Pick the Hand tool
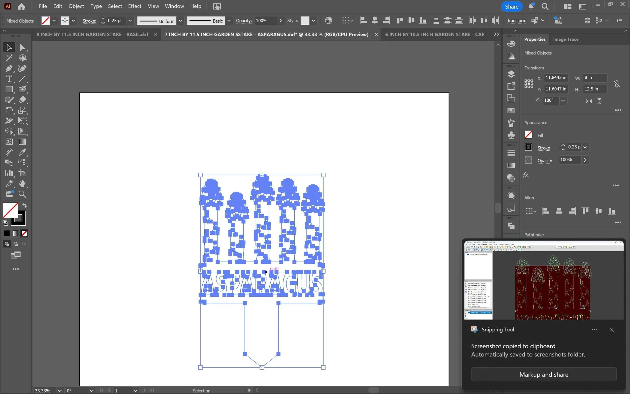Image resolution: width=630 pixels, height=394 pixels. point(22,184)
